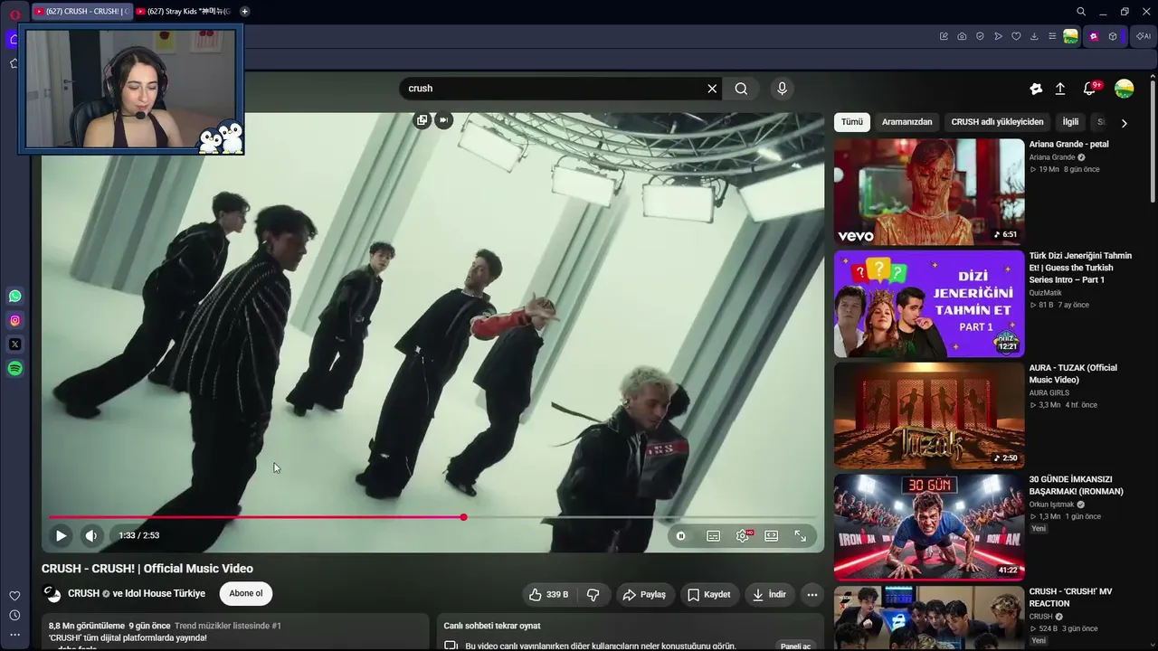Open Ariana Grande petal thumbnail
The image size is (1158, 651).
tap(929, 192)
